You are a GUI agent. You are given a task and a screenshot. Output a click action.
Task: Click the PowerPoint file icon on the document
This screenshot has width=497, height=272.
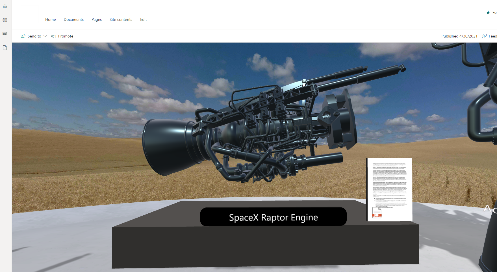[x=377, y=213]
